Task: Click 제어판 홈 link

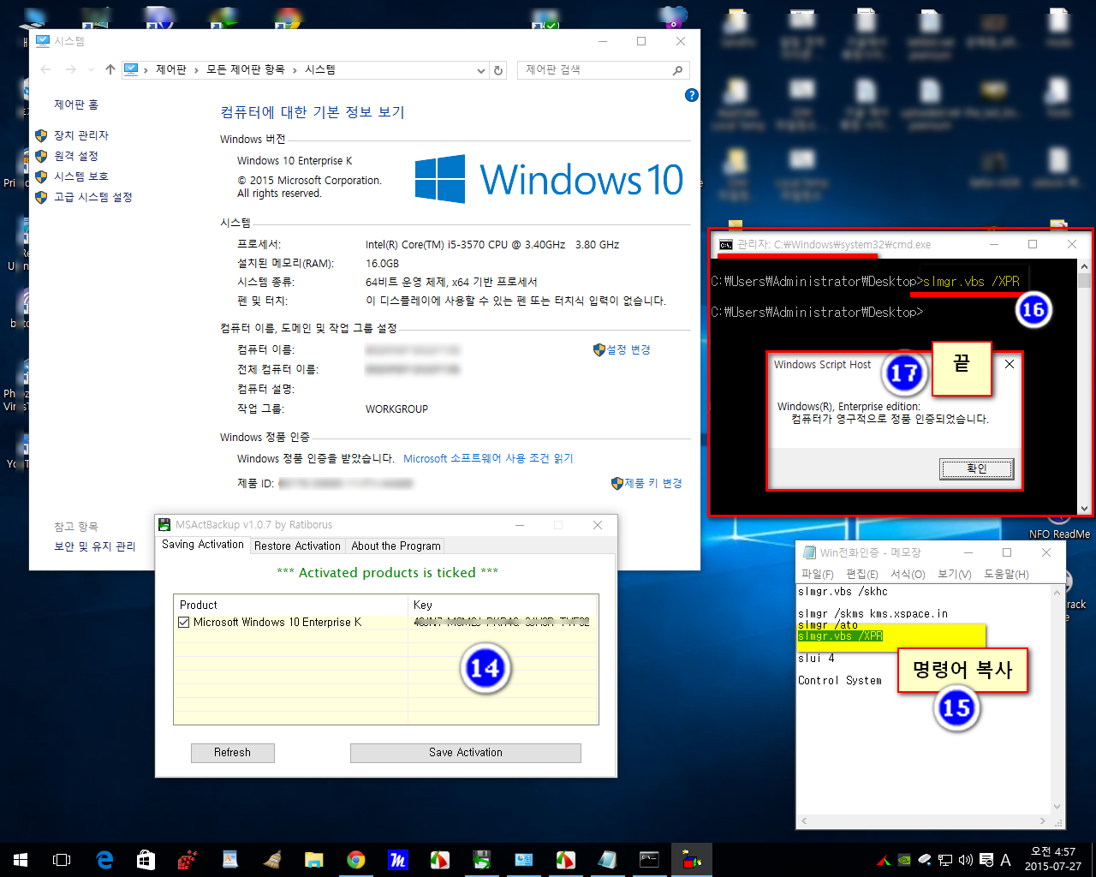Action: coord(76,104)
